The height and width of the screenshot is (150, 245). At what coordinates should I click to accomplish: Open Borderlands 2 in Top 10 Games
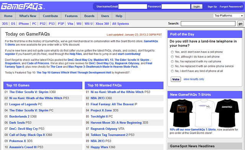pos(19,117)
